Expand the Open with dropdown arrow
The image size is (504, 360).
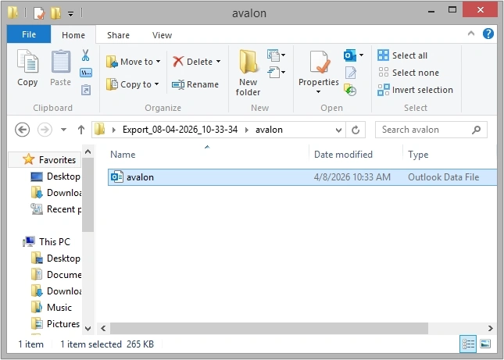pos(361,55)
